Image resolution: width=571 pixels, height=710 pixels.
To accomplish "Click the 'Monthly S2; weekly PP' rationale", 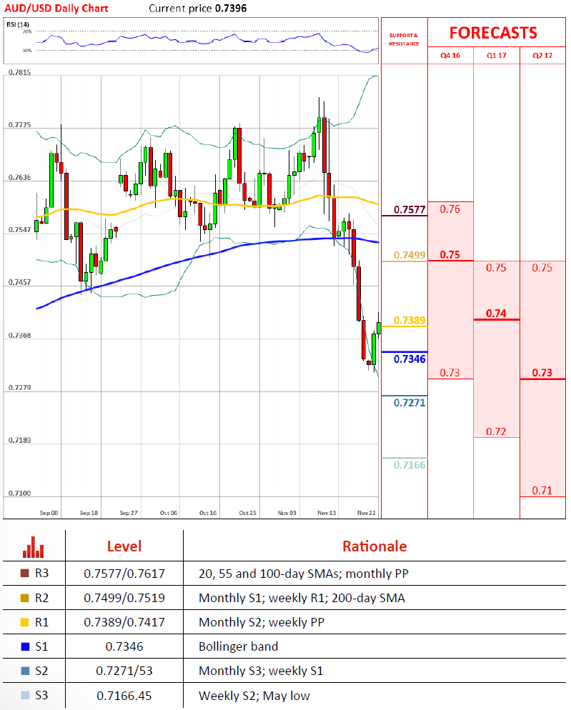I will (262, 623).
